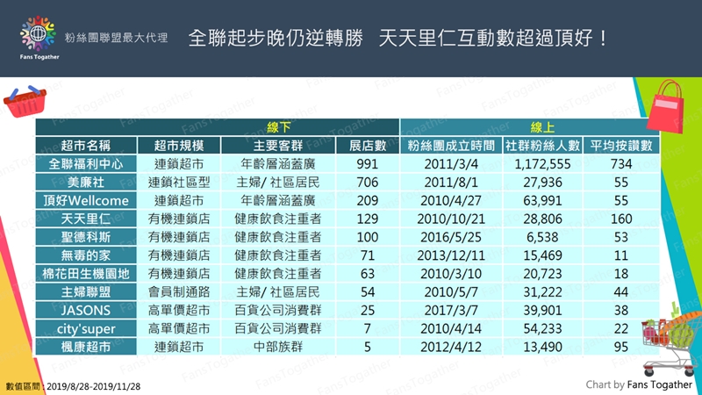The height and width of the screenshot is (395, 702).
Task: Click the 2010/10/21 date cell
Action: (451, 219)
